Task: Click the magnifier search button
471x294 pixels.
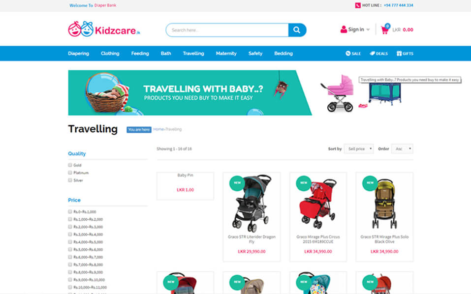Action: click(x=297, y=30)
